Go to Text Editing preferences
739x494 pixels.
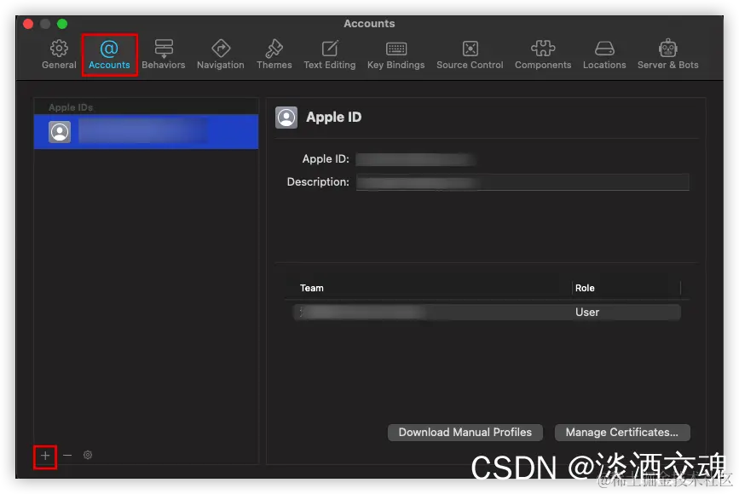point(330,55)
